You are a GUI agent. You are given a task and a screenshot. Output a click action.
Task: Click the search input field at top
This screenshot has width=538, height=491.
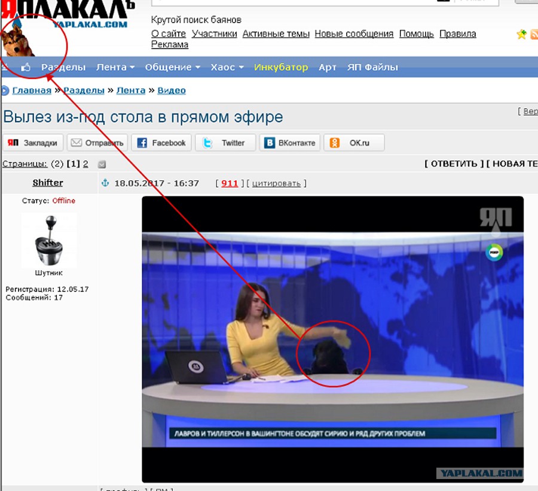[x=325, y=2]
